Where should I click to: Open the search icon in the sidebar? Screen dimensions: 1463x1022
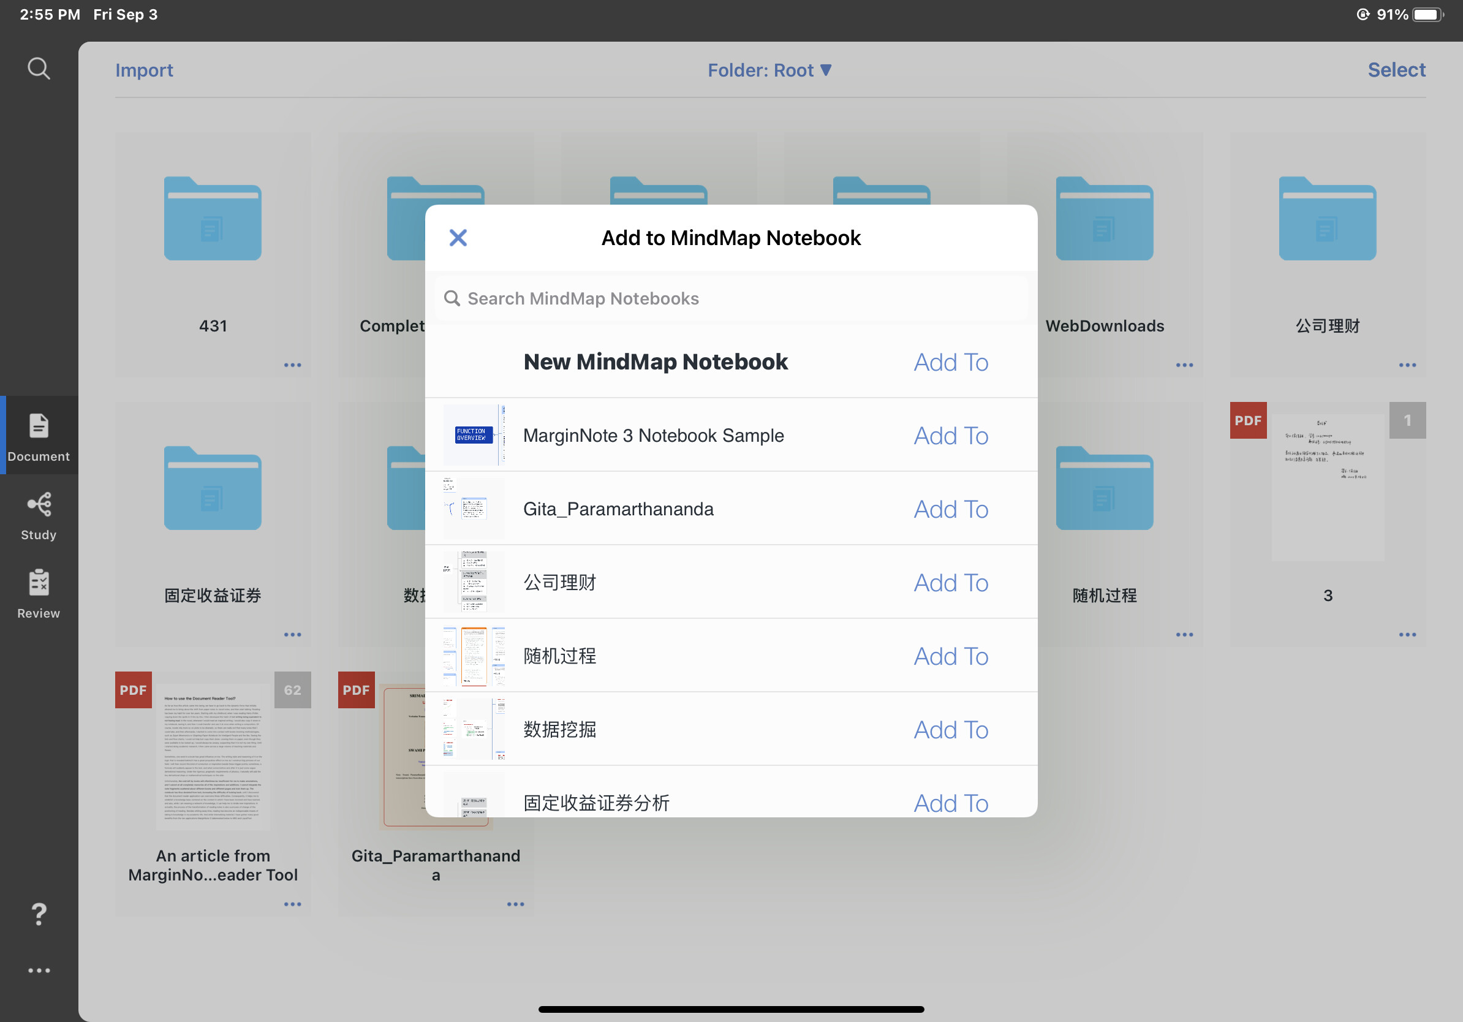pyautogui.click(x=39, y=68)
